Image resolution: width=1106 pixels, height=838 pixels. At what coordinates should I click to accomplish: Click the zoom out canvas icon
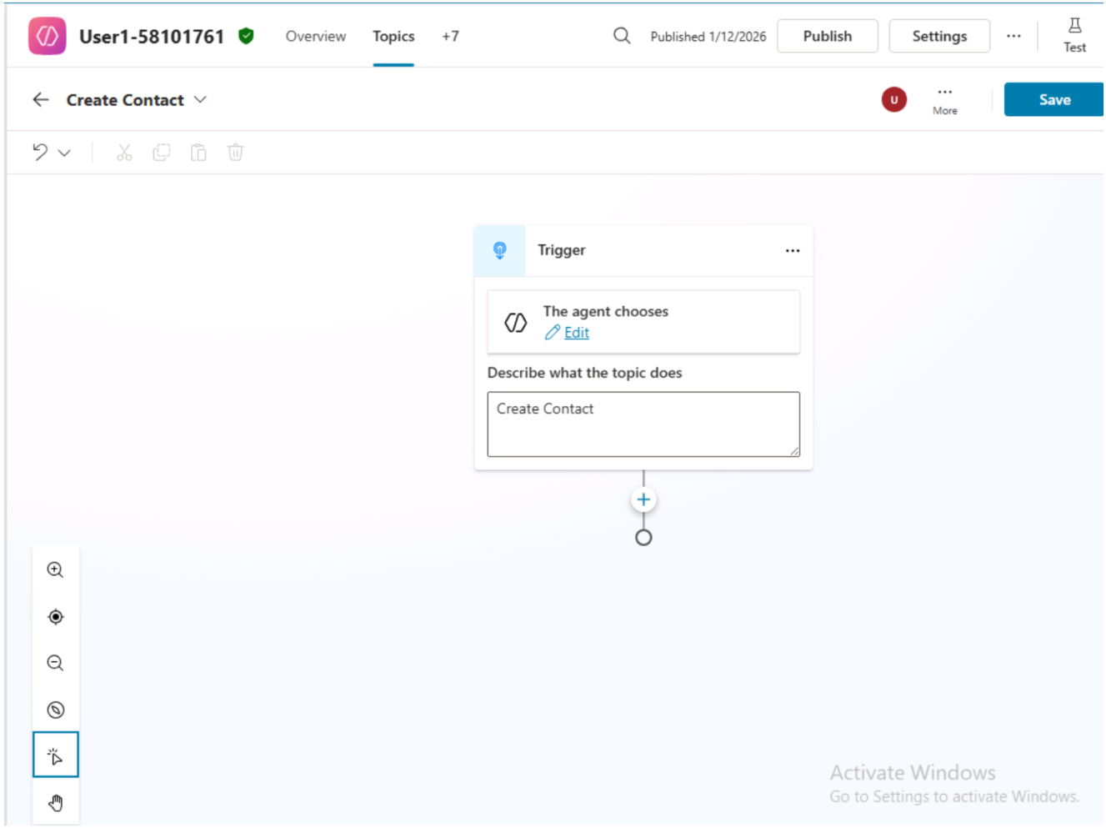coord(55,664)
